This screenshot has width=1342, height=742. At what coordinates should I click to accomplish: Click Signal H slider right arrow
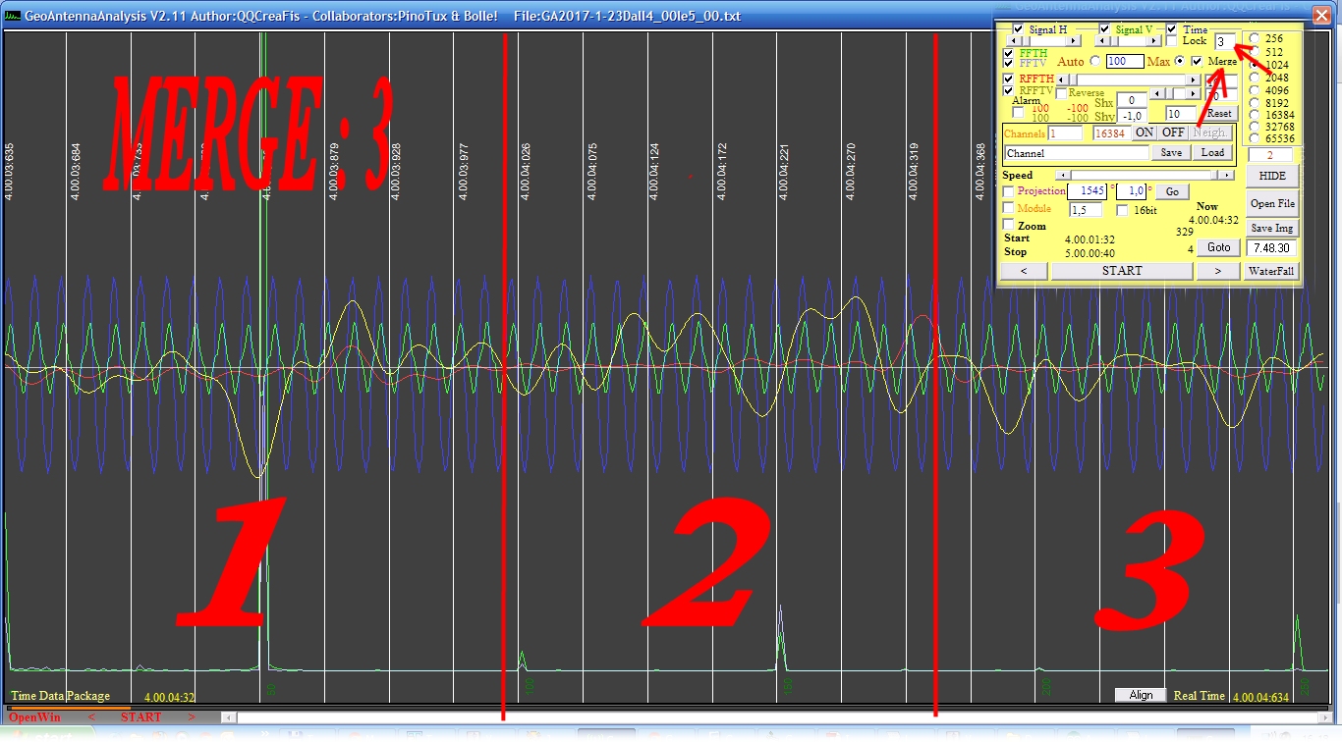click(1073, 41)
